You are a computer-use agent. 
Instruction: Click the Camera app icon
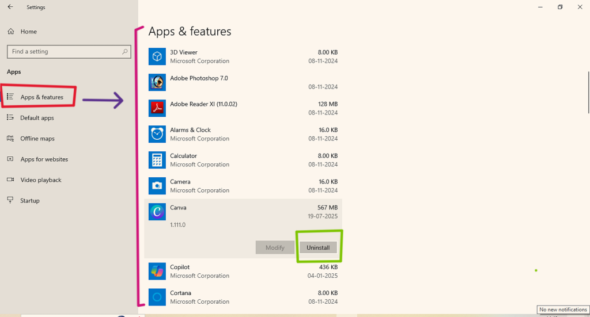(x=157, y=186)
